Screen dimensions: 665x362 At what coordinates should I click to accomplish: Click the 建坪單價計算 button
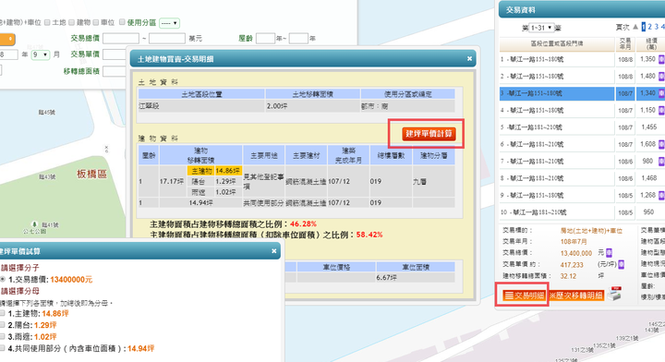pos(429,134)
